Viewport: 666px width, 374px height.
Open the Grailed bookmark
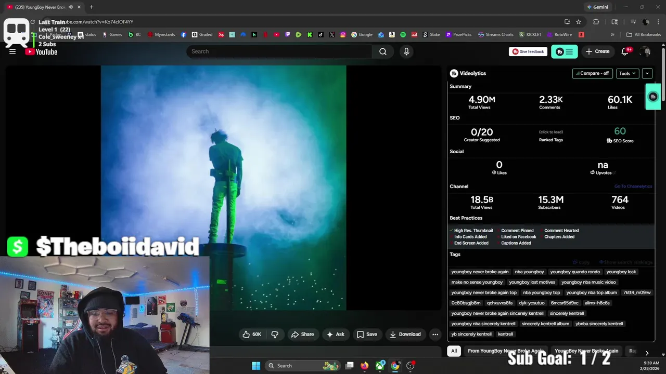[202, 35]
